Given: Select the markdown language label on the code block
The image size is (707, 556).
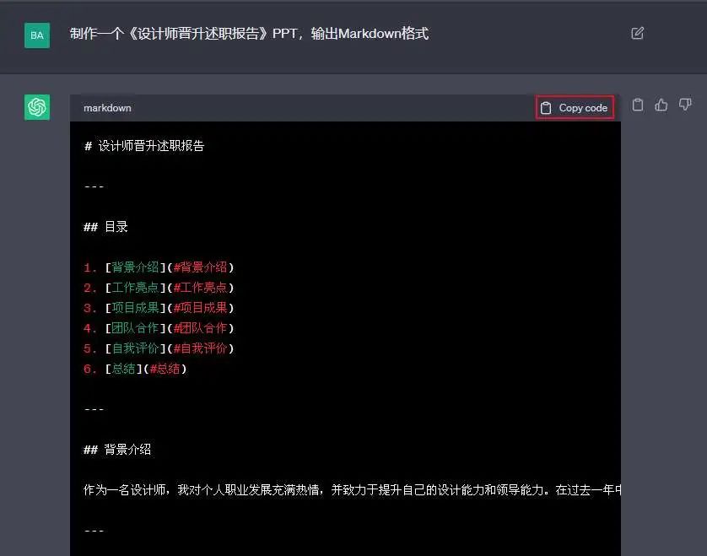Looking at the screenshot, I should coord(107,107).
